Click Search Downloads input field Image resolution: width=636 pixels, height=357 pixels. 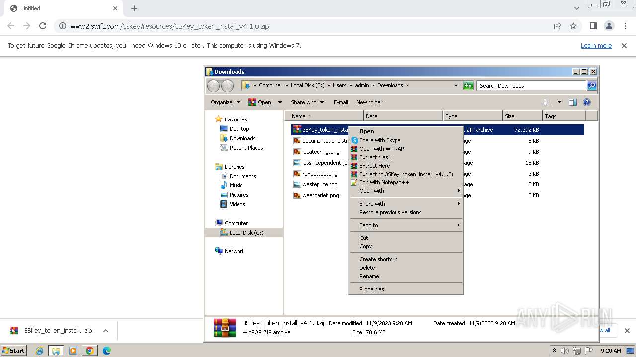pos(531,86)
